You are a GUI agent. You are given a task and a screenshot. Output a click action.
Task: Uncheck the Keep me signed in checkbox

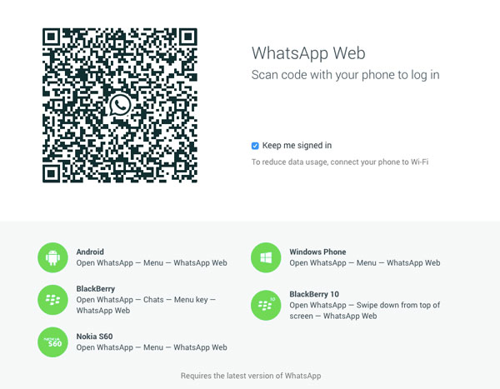point(255,146)
